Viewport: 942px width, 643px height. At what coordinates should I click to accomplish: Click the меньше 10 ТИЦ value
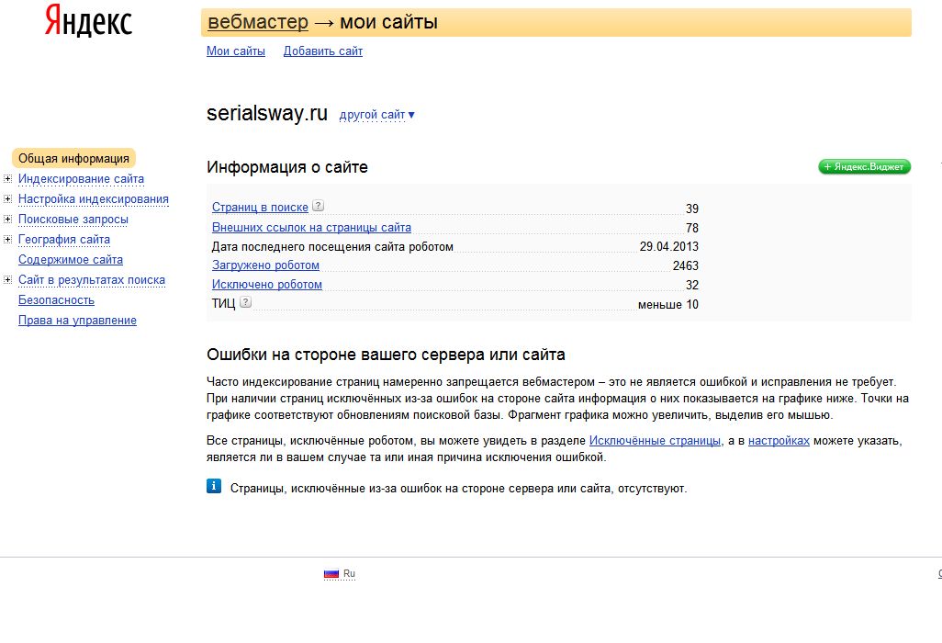point(668,305)
